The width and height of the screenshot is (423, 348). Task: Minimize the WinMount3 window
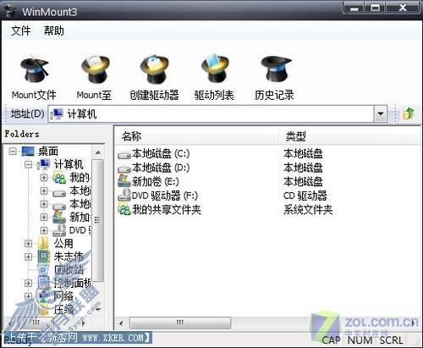[x=354, y=8]
